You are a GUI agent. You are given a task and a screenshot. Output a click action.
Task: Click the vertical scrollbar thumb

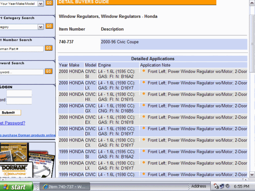click(252, 43)
